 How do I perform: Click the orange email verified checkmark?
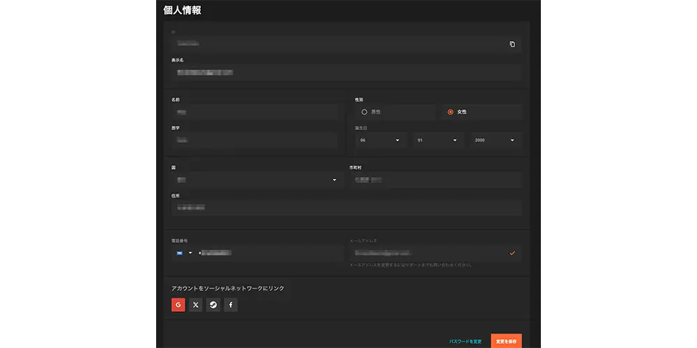[x=512, y=253]
